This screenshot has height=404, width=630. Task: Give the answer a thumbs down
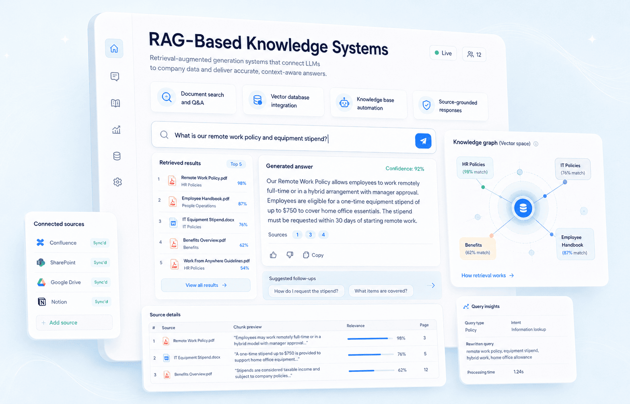(x=290, y=255)
